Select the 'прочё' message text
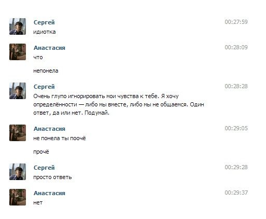This screenshot has width=266, height=219. (x=41, y=152)
